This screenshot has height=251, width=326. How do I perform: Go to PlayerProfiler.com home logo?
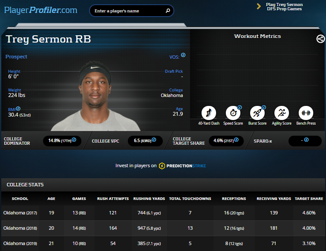click(41, 10)
